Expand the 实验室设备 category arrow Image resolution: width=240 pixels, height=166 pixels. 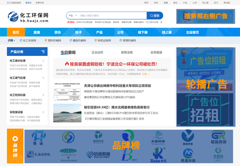(43, 112)
